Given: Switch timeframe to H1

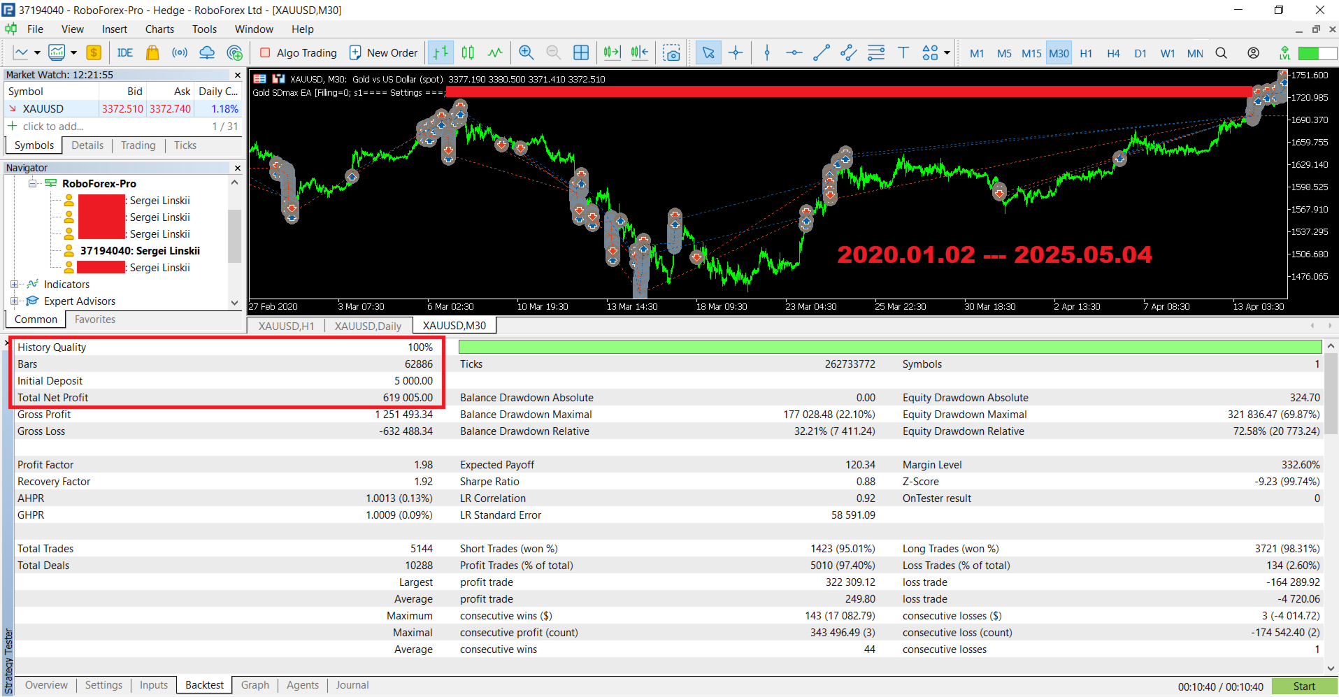Looking at the screenshot, I should (1086, 53).
